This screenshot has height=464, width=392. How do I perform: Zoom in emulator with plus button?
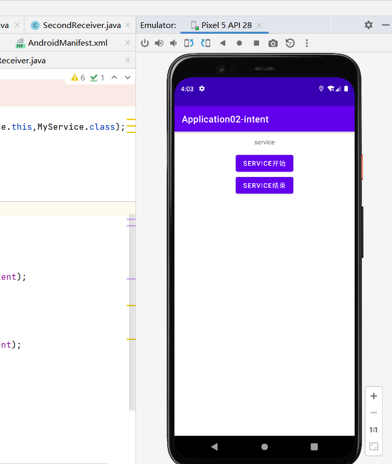click(x=374, y=396)
